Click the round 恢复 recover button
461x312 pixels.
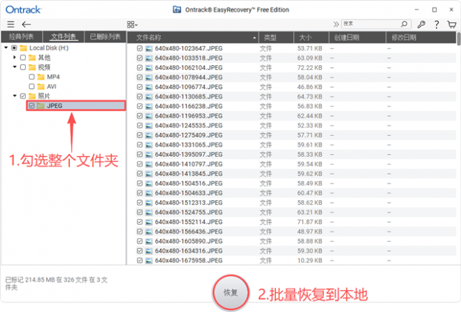[230, 292]
